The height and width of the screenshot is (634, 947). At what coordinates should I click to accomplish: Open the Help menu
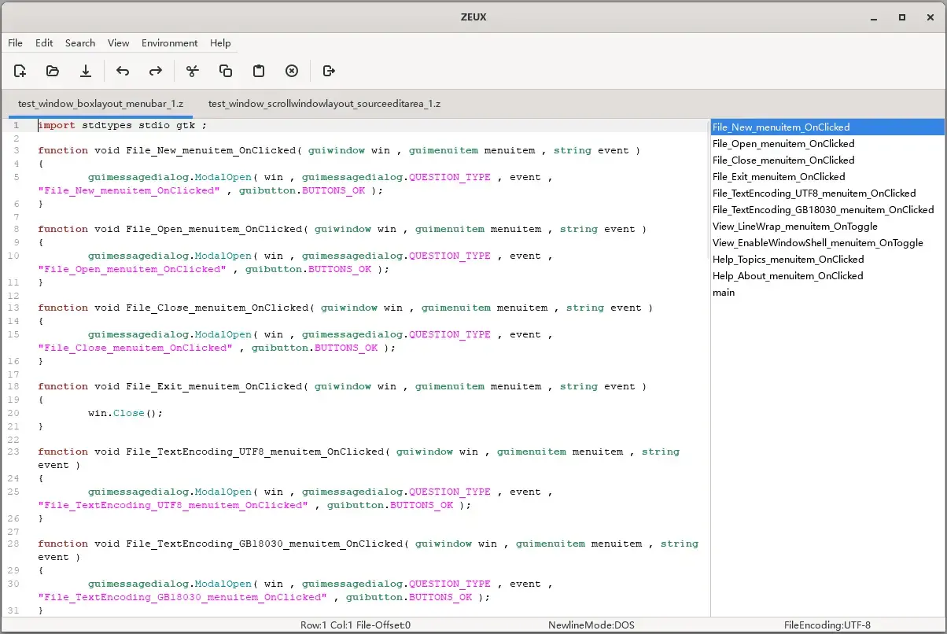pos(220,42)
